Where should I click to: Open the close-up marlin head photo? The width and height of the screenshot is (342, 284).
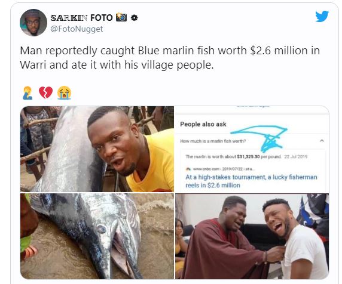tap(97, 236)
